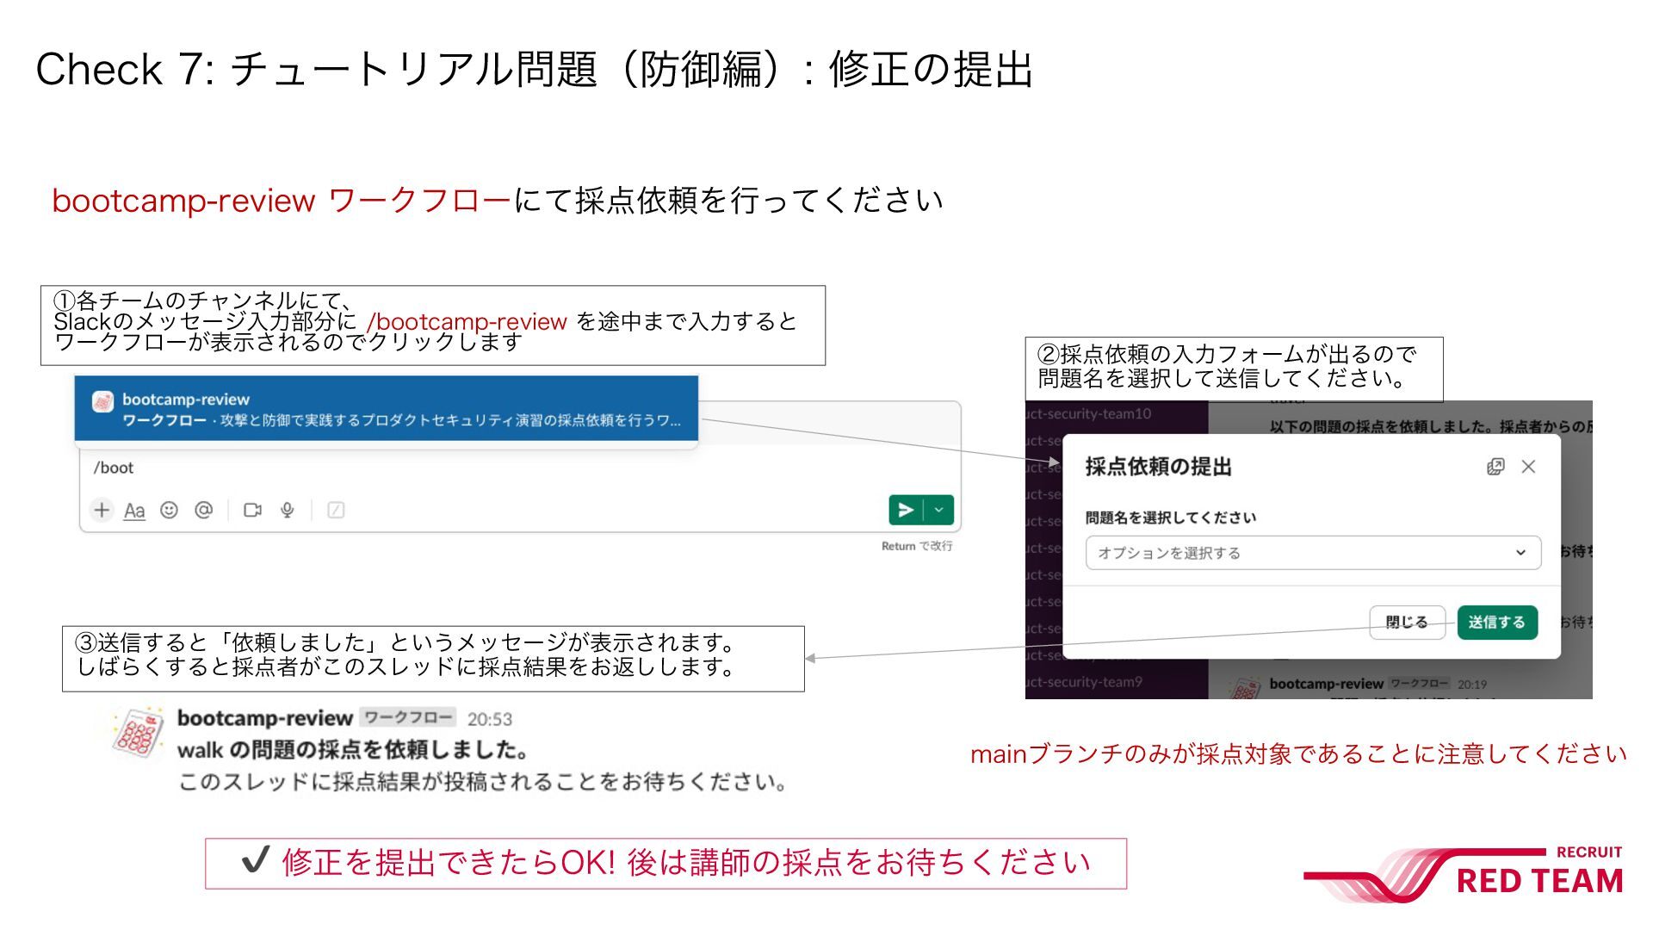Screen dimensions: 1653x930
Task: Click the 20:19 timestamp behind the dialog
Action: [1472, 685]
